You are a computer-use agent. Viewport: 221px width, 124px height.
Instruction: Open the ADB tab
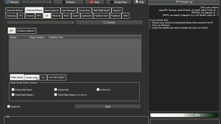pyautogui.click(x=125, y=16)
